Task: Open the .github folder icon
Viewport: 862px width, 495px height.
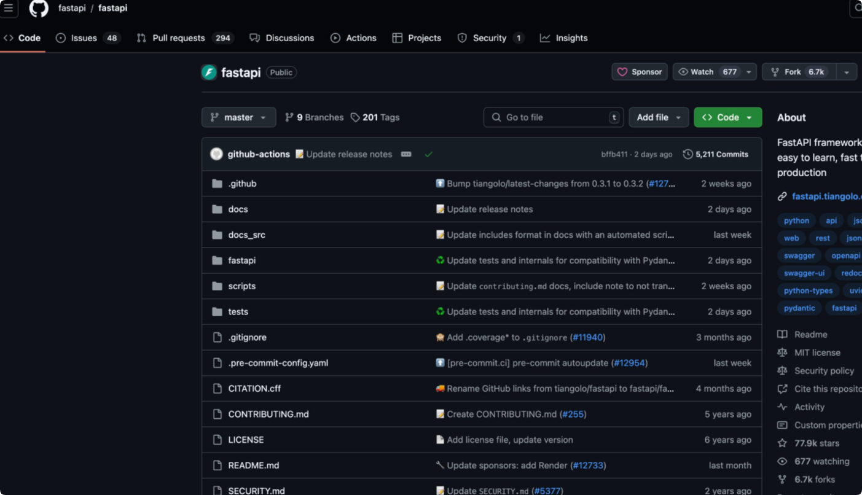Action: tap(217, 184)
